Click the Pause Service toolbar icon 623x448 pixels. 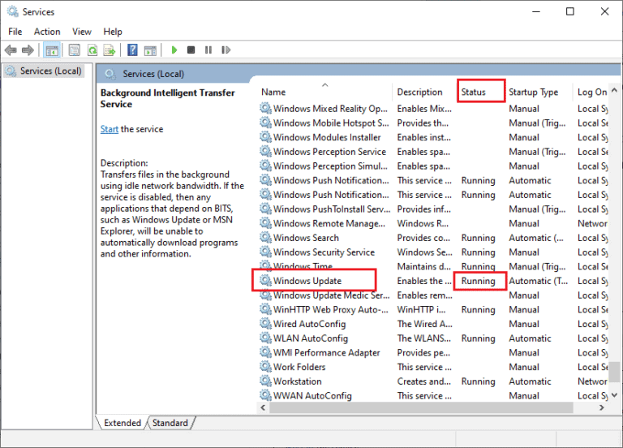[208, 50]
